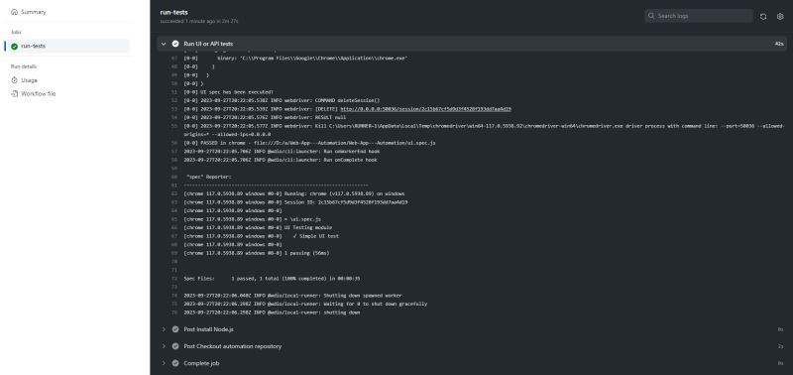Click the Summary home icon

tap(14, 12)
